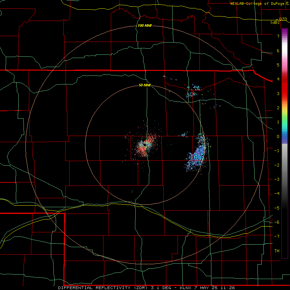Click the "50 NMI" range ring label
290x290 pixels.
[145, 85]
